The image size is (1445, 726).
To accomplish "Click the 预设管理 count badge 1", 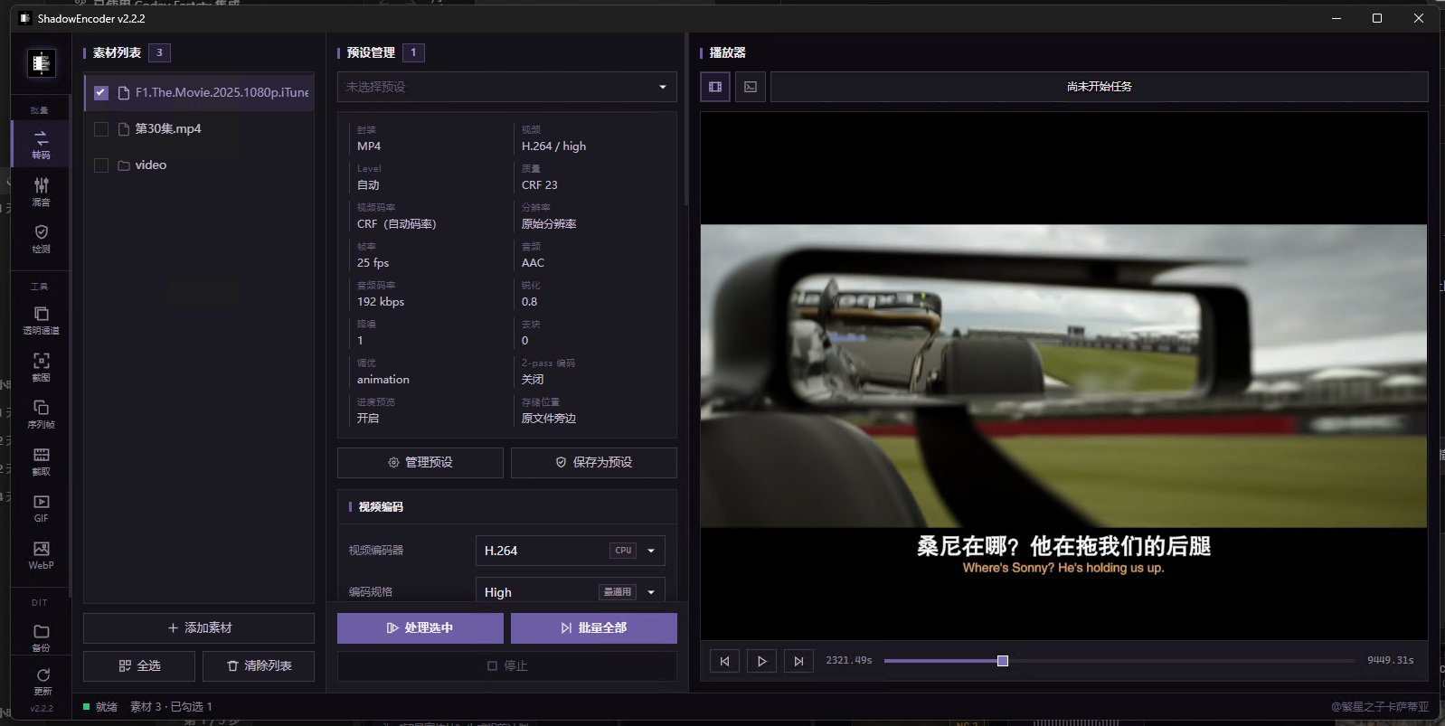I will (x=413, y=52).
